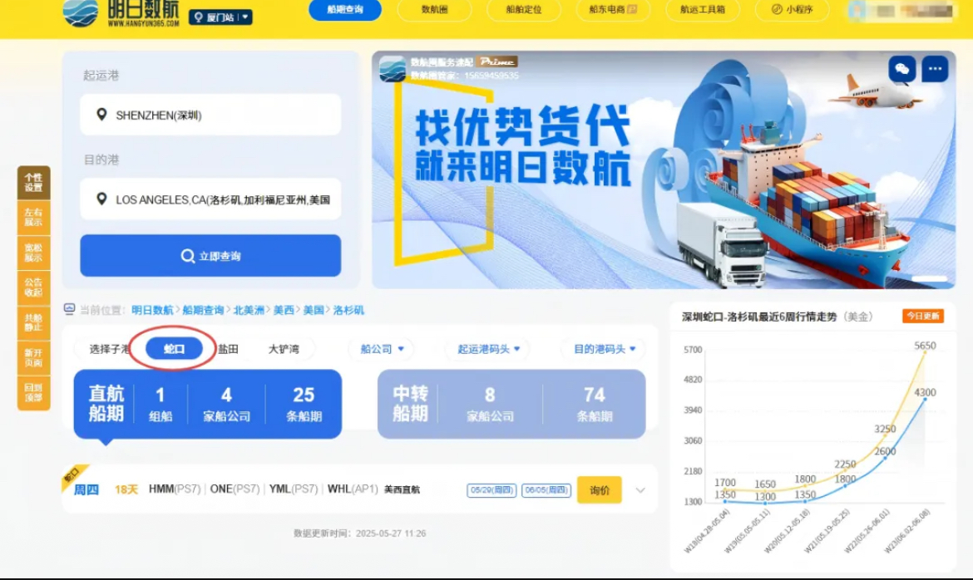The image size is (973, 580).
Task: Open 个性设置 in the side panel
Action: click(x=33, y=182)
